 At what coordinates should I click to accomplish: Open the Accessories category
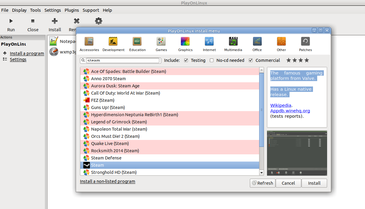pos(89,44)
